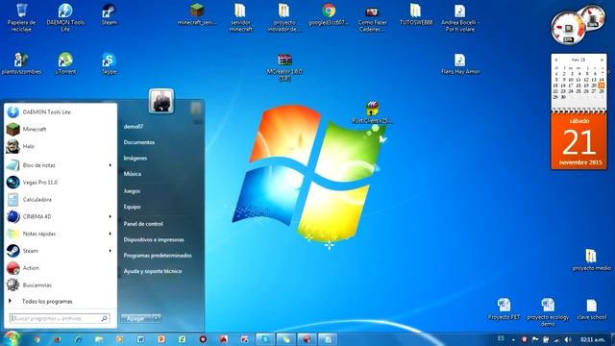Expand Steam jump list arrow in Start menu
The image size is (615, 346).
(110, 251)
